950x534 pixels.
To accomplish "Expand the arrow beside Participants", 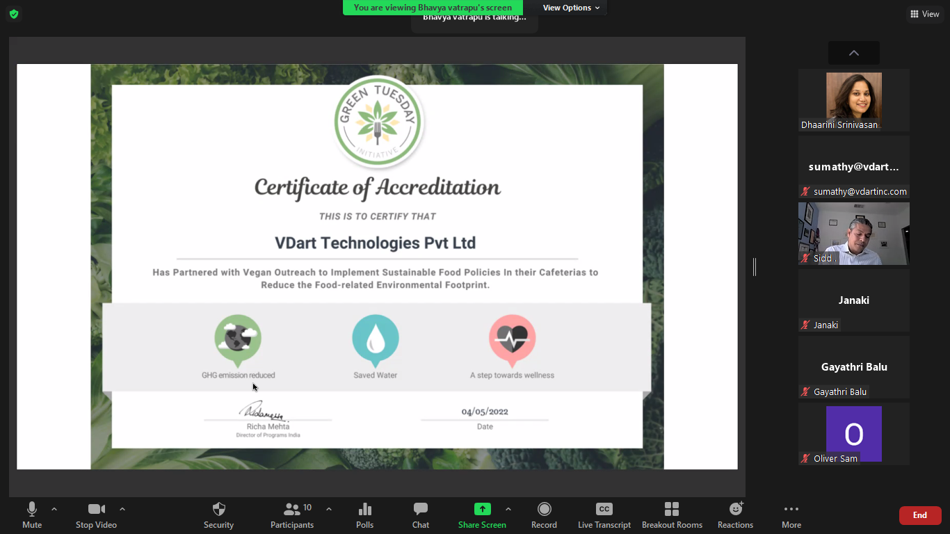I will point(329,509).
